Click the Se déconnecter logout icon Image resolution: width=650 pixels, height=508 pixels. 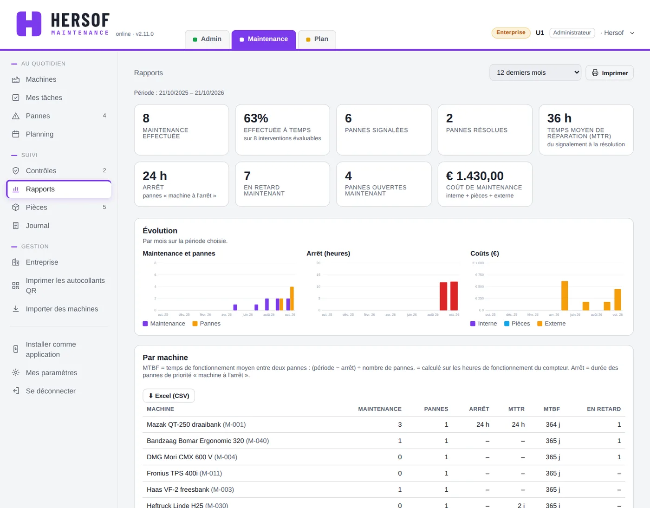click(16, 391)
